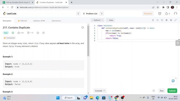This screenshot has height=101, width=180.
Task: Reload the page
Action: tap(12, 7)
